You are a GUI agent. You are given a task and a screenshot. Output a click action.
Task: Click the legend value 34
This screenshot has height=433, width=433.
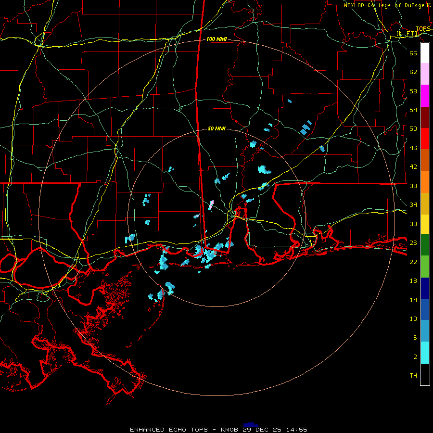point(413,205)
